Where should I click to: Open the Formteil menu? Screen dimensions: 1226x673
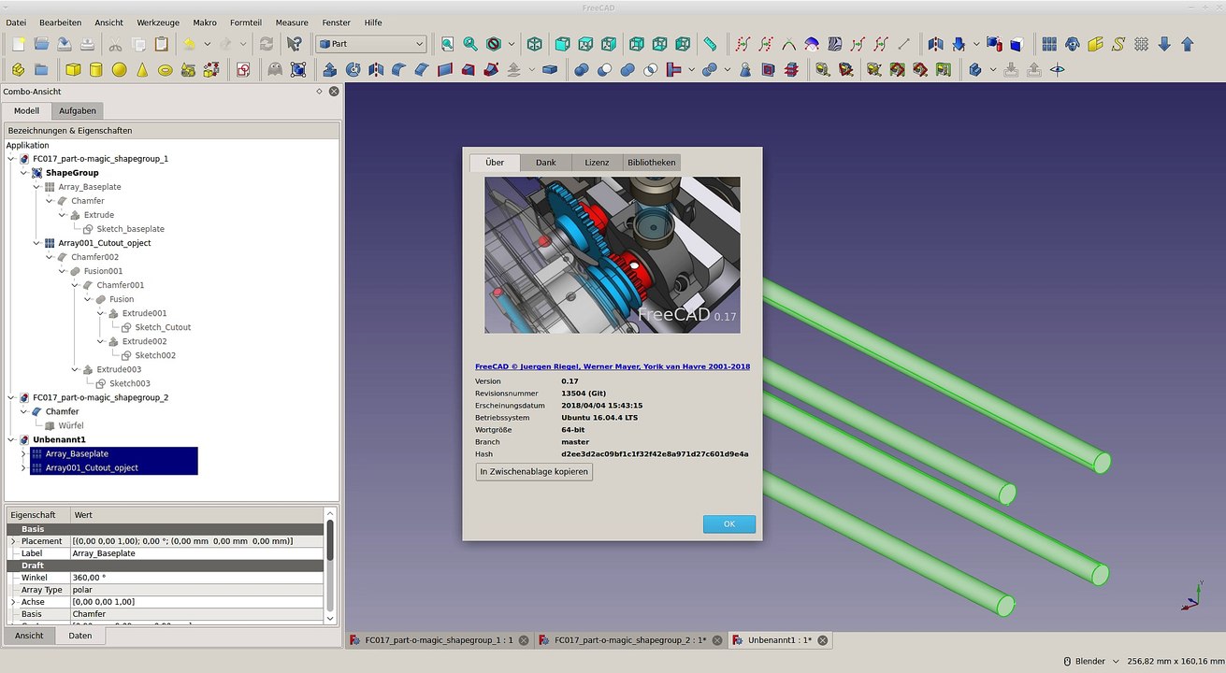[x=246, y=22]
